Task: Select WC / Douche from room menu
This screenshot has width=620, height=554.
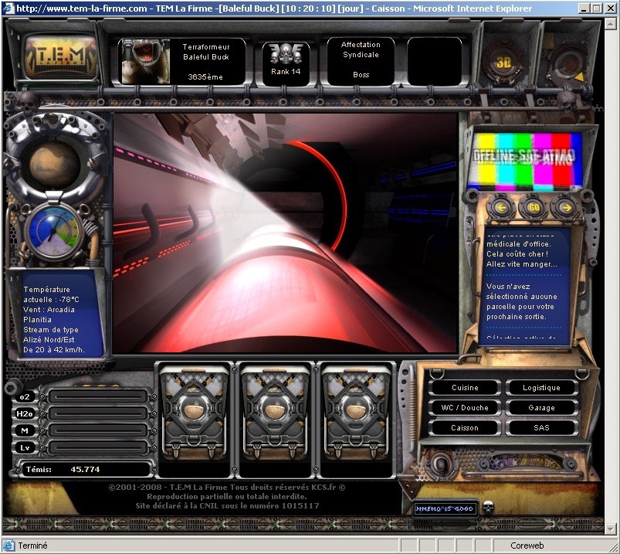Action: coord(465,408)
